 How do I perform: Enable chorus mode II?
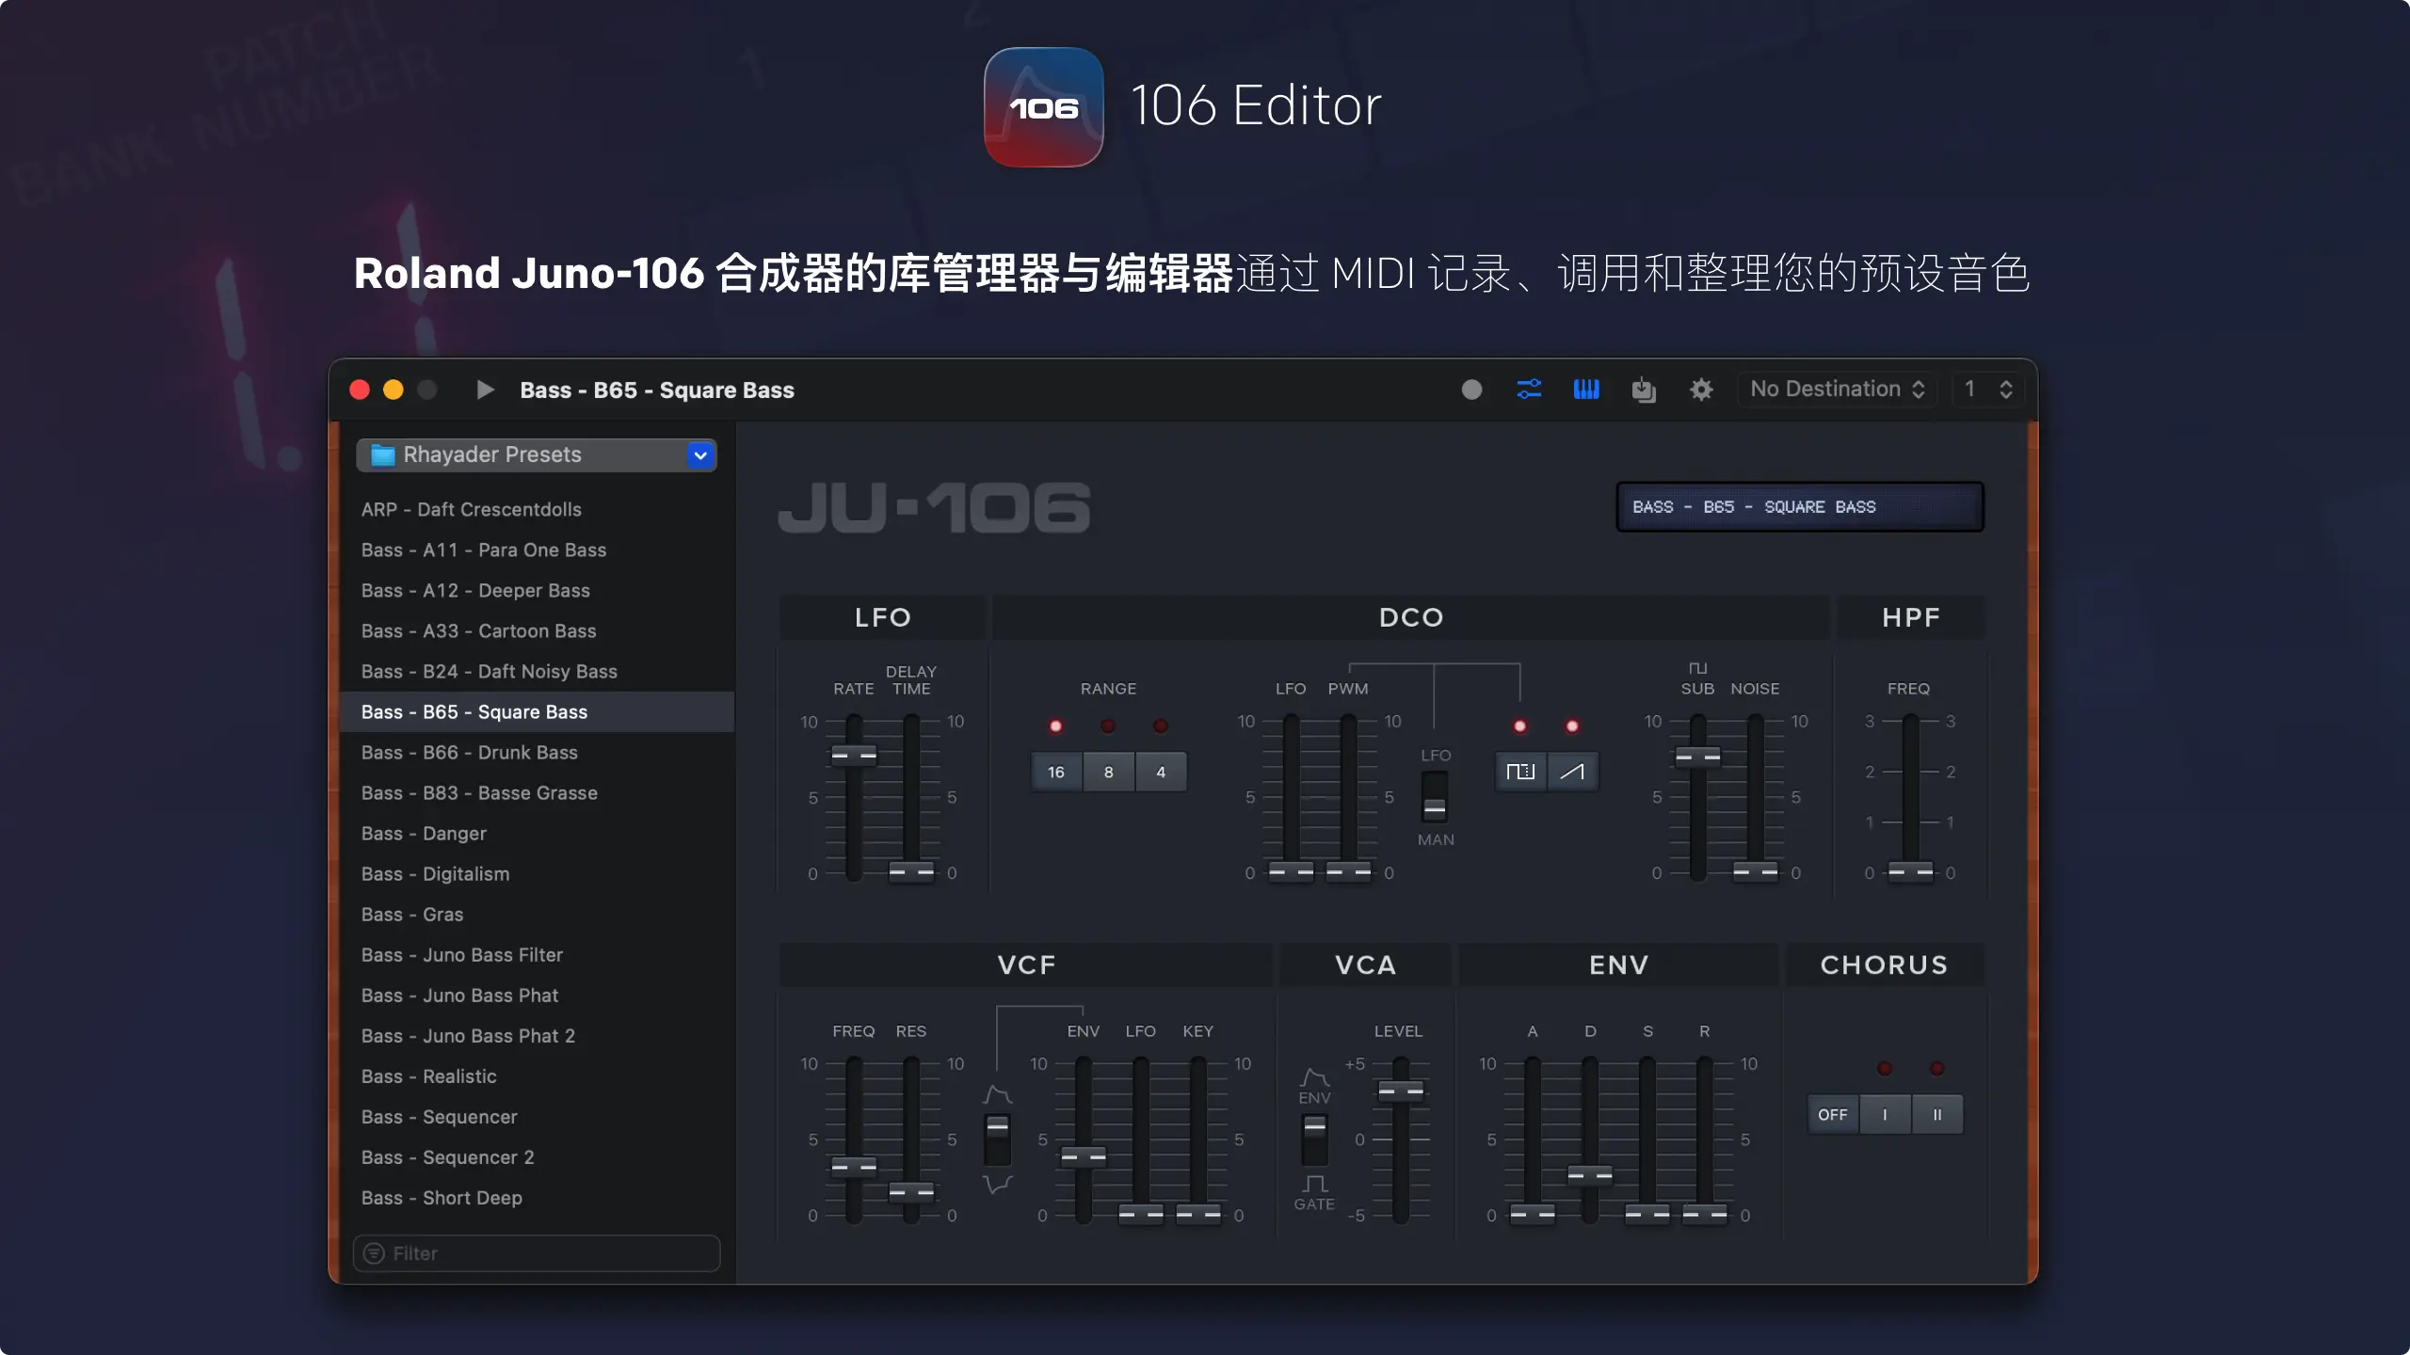coord(1936,1115)
